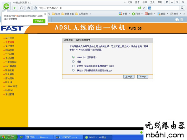Click the magnifier search icon
This screenshot has width=187, height=140.
pos(182,8)
